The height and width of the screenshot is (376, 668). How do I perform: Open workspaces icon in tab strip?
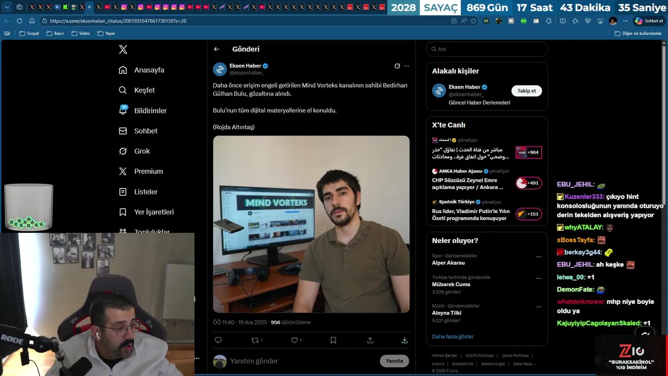(x=19, y=7)
